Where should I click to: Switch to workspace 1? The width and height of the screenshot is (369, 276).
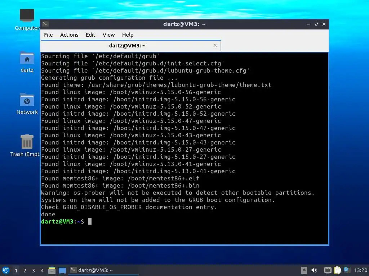point(16,271)
